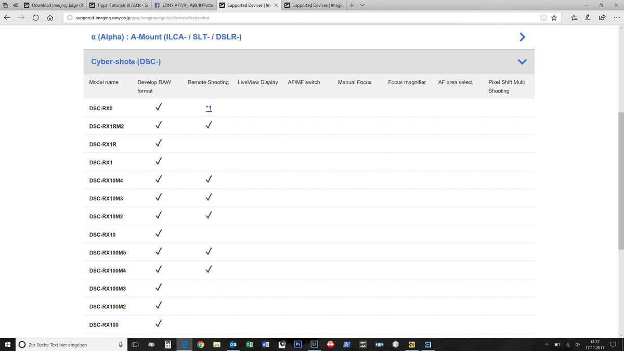
Task: Click the browser refresh button
Action: coord(36,18)
